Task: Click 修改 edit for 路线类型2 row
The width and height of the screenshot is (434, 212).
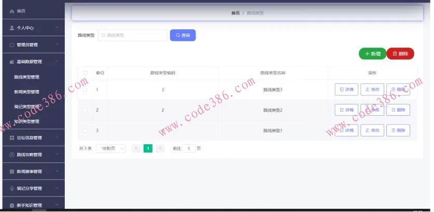Action: pos(372,110)
